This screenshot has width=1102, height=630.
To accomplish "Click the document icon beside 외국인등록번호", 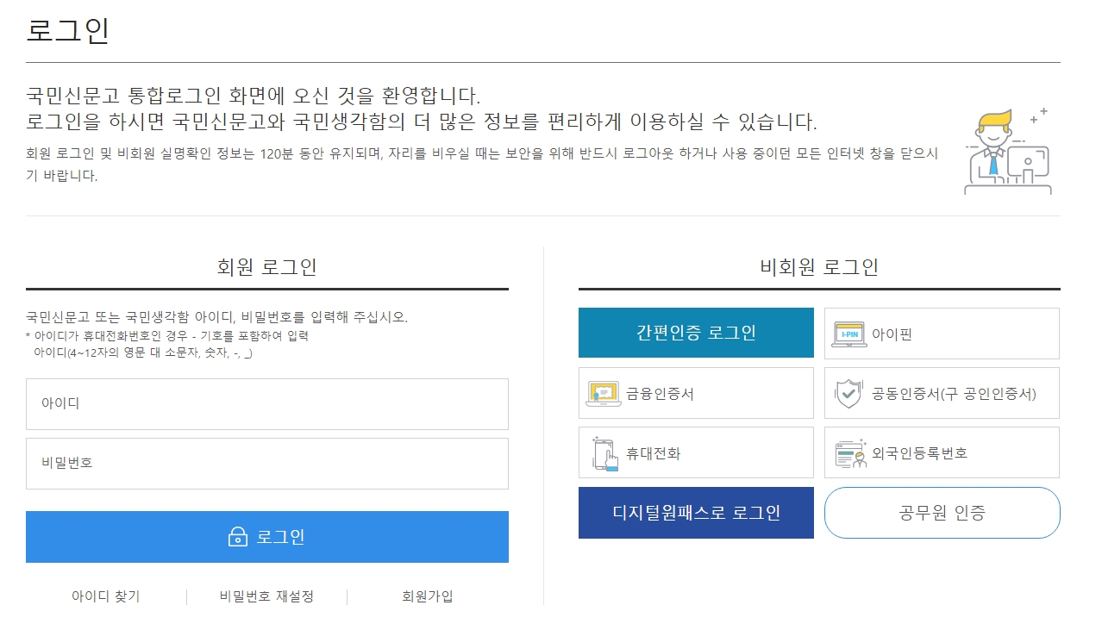I will click(x=849, y=452).
